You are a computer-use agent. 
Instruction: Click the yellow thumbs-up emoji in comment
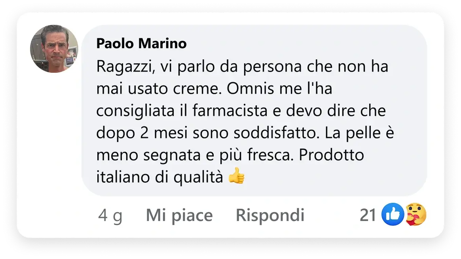237,177
